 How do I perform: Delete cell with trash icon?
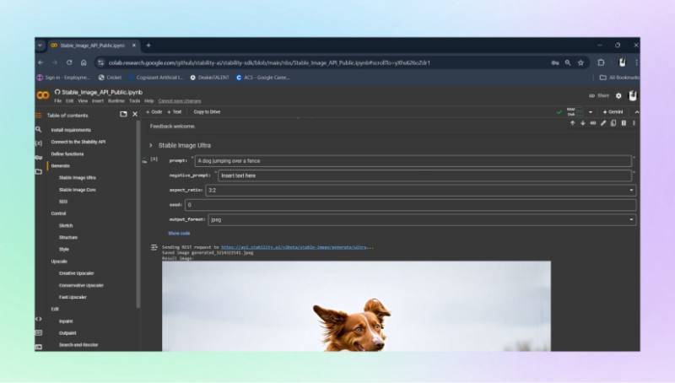click(x=624, y=123)
